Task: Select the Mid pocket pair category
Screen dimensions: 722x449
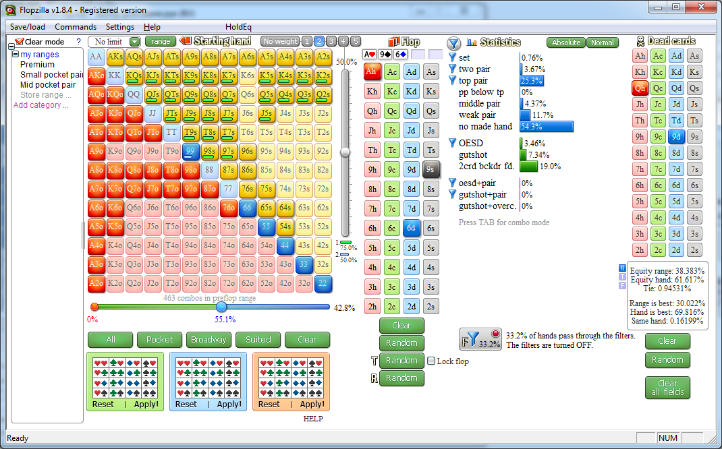Action: click(x=48, y=85)
